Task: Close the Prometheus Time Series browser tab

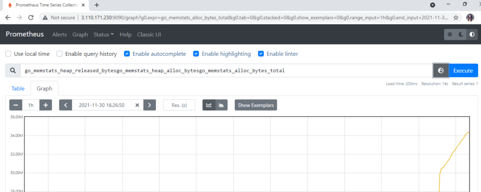Action: click(83, 5)
